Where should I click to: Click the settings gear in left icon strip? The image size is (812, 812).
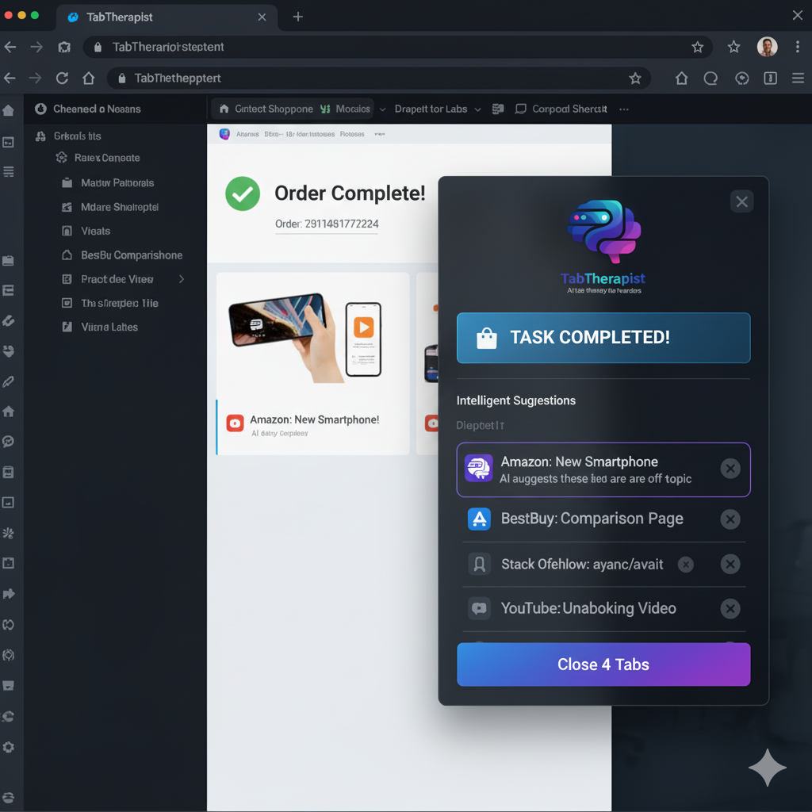(x=8, y=747)
